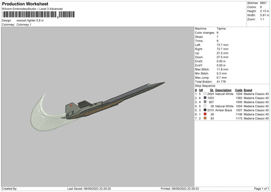Viewport: 271px width, 192px height.
Task: Click the 'Stops:' label
Action: coord(199,37)
